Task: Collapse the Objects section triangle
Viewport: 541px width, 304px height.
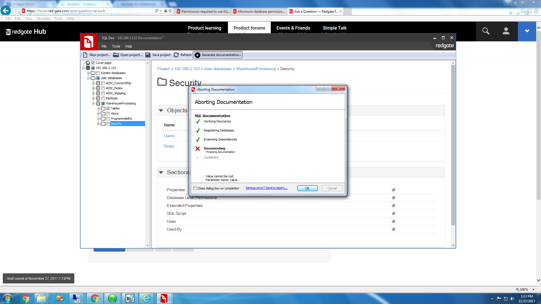Action: (161, 110)
